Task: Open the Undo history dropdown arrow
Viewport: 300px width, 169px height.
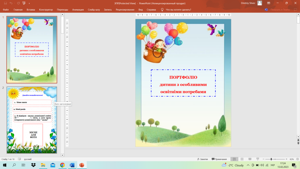Action: coord(14,3)
